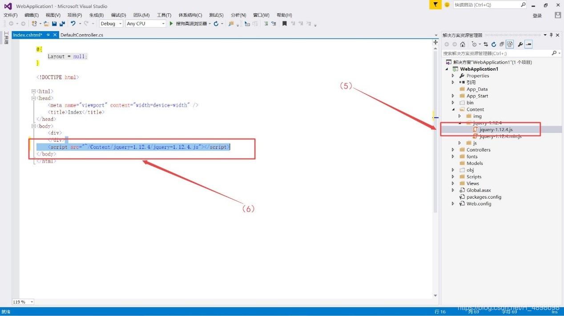The image size is (564, 316).
Task: Expand the Views folder arrow
Action: (x=453, y=184)
